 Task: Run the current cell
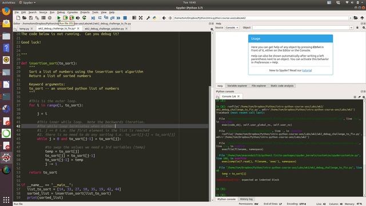coord(65,18)
